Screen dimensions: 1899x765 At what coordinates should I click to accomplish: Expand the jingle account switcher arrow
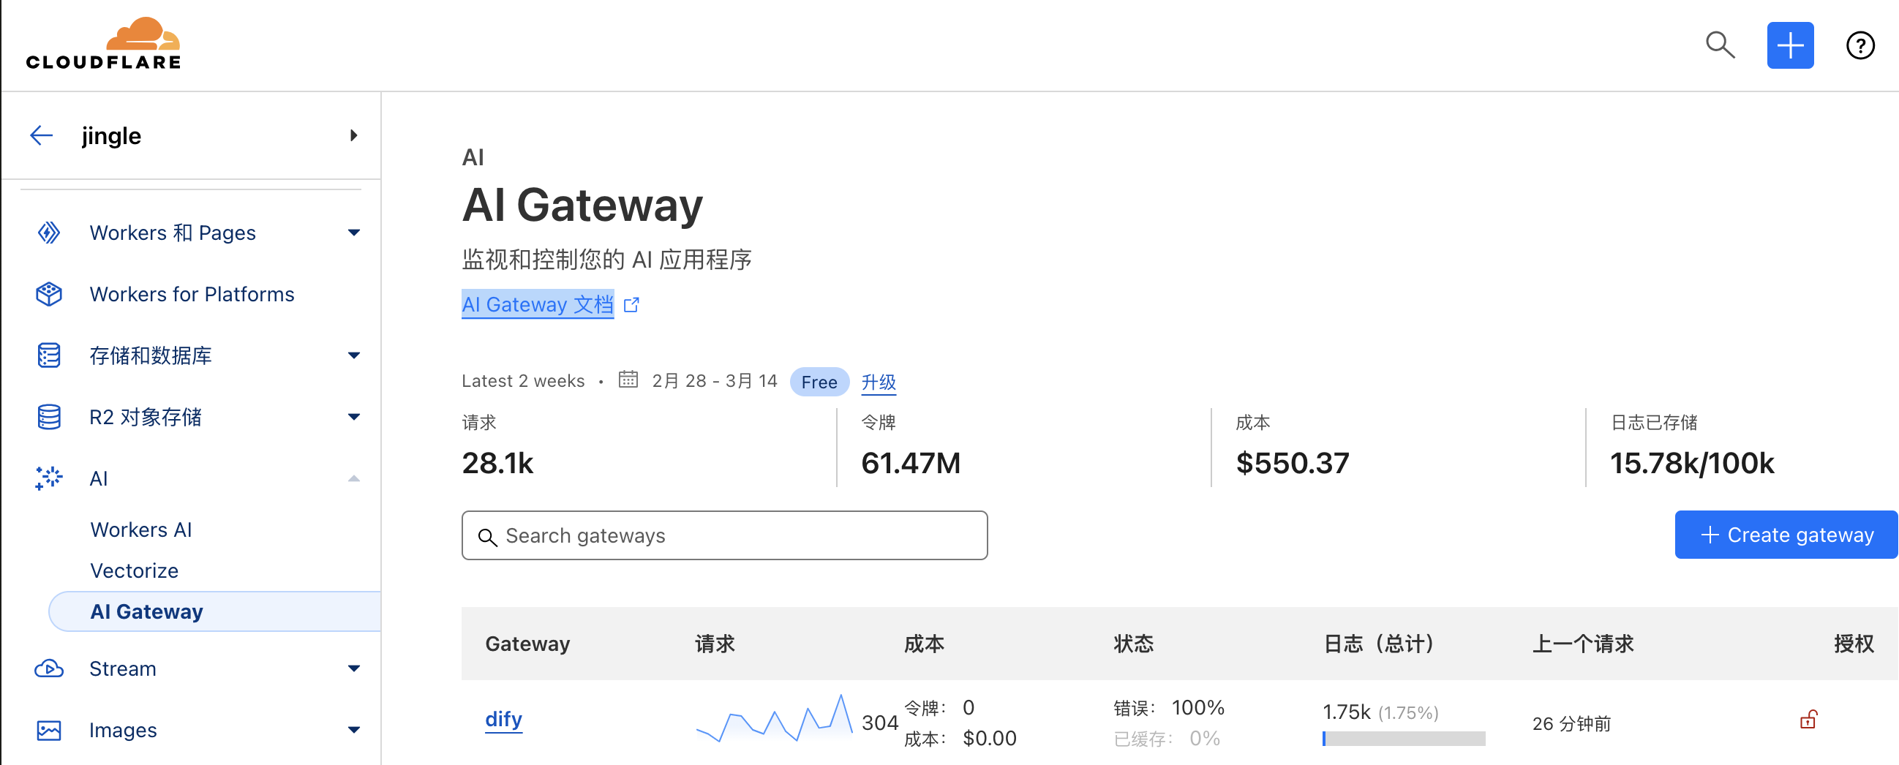click(354, 135)
